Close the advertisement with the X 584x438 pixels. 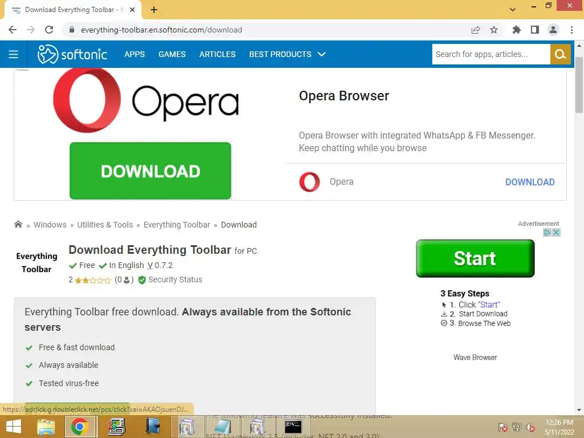tap(556, 233)
